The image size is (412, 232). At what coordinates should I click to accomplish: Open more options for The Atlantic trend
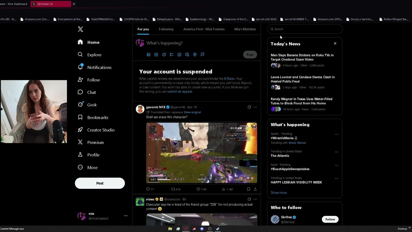336,152
